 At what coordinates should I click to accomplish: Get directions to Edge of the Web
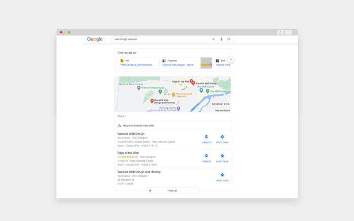[222, 158]
